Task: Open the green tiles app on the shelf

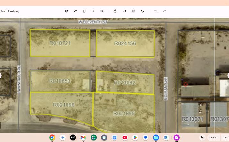Action: point(94,138)
